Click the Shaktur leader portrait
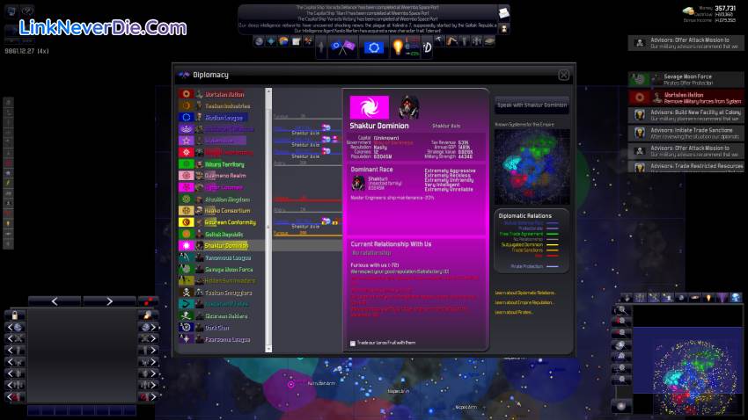This screenshot has height=420, width=748. 409,107
